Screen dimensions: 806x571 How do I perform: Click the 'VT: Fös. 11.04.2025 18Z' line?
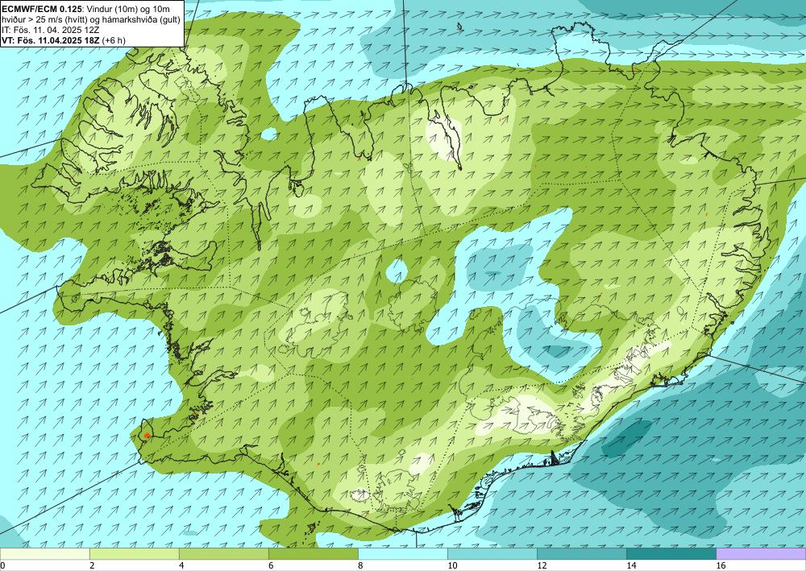(52, 40)
